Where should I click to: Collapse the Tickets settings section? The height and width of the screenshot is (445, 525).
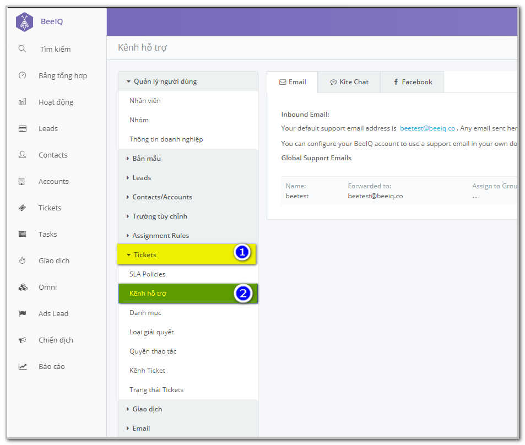(x=187, y=255)
